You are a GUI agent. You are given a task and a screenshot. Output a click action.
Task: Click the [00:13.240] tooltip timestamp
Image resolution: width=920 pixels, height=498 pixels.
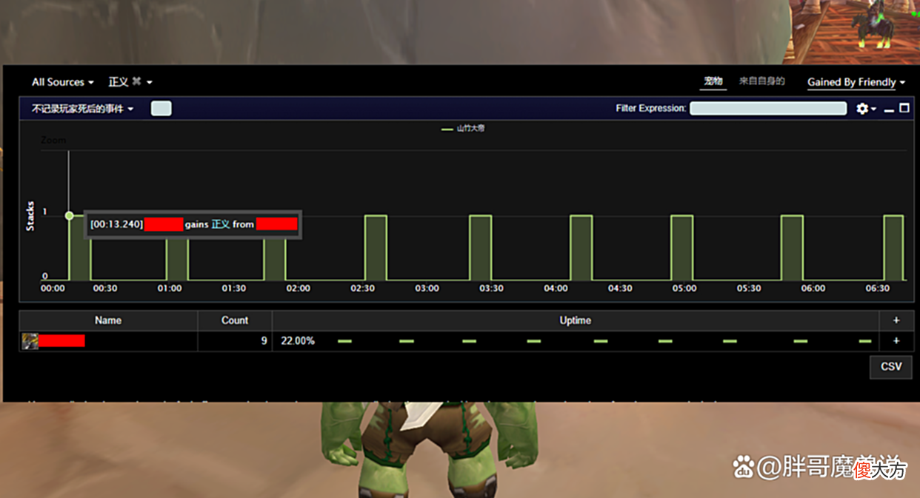[x=116, y=223]
